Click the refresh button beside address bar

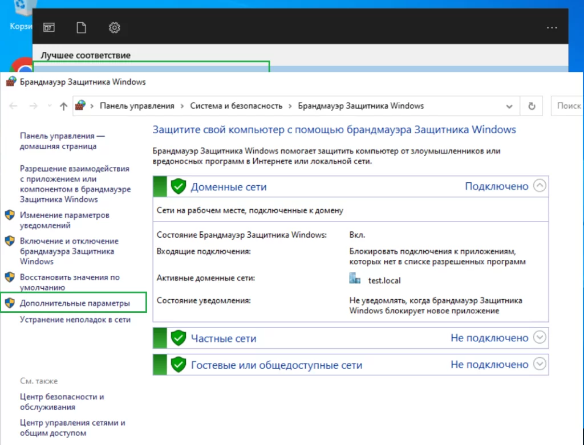pyautogui.click(x=532, y=106)
